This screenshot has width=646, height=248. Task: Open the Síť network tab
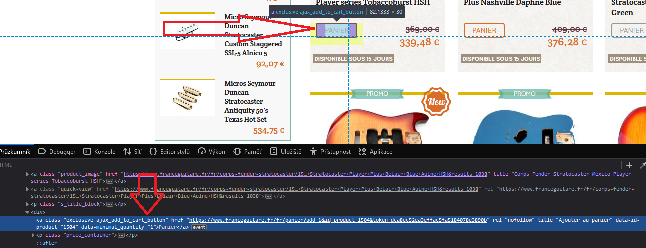click(x=133, y=151)
